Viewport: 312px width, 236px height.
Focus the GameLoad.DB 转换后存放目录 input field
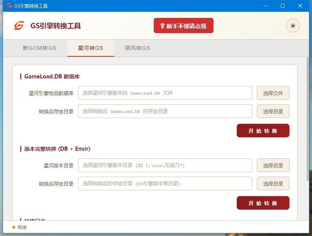(165, 111)
